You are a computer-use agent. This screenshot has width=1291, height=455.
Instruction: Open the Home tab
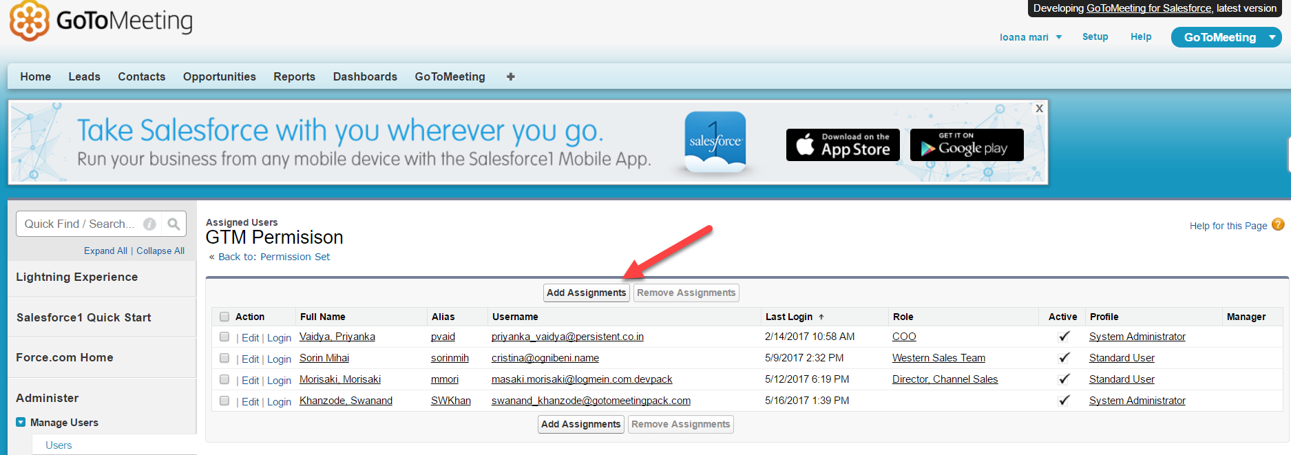coord(36,76)
